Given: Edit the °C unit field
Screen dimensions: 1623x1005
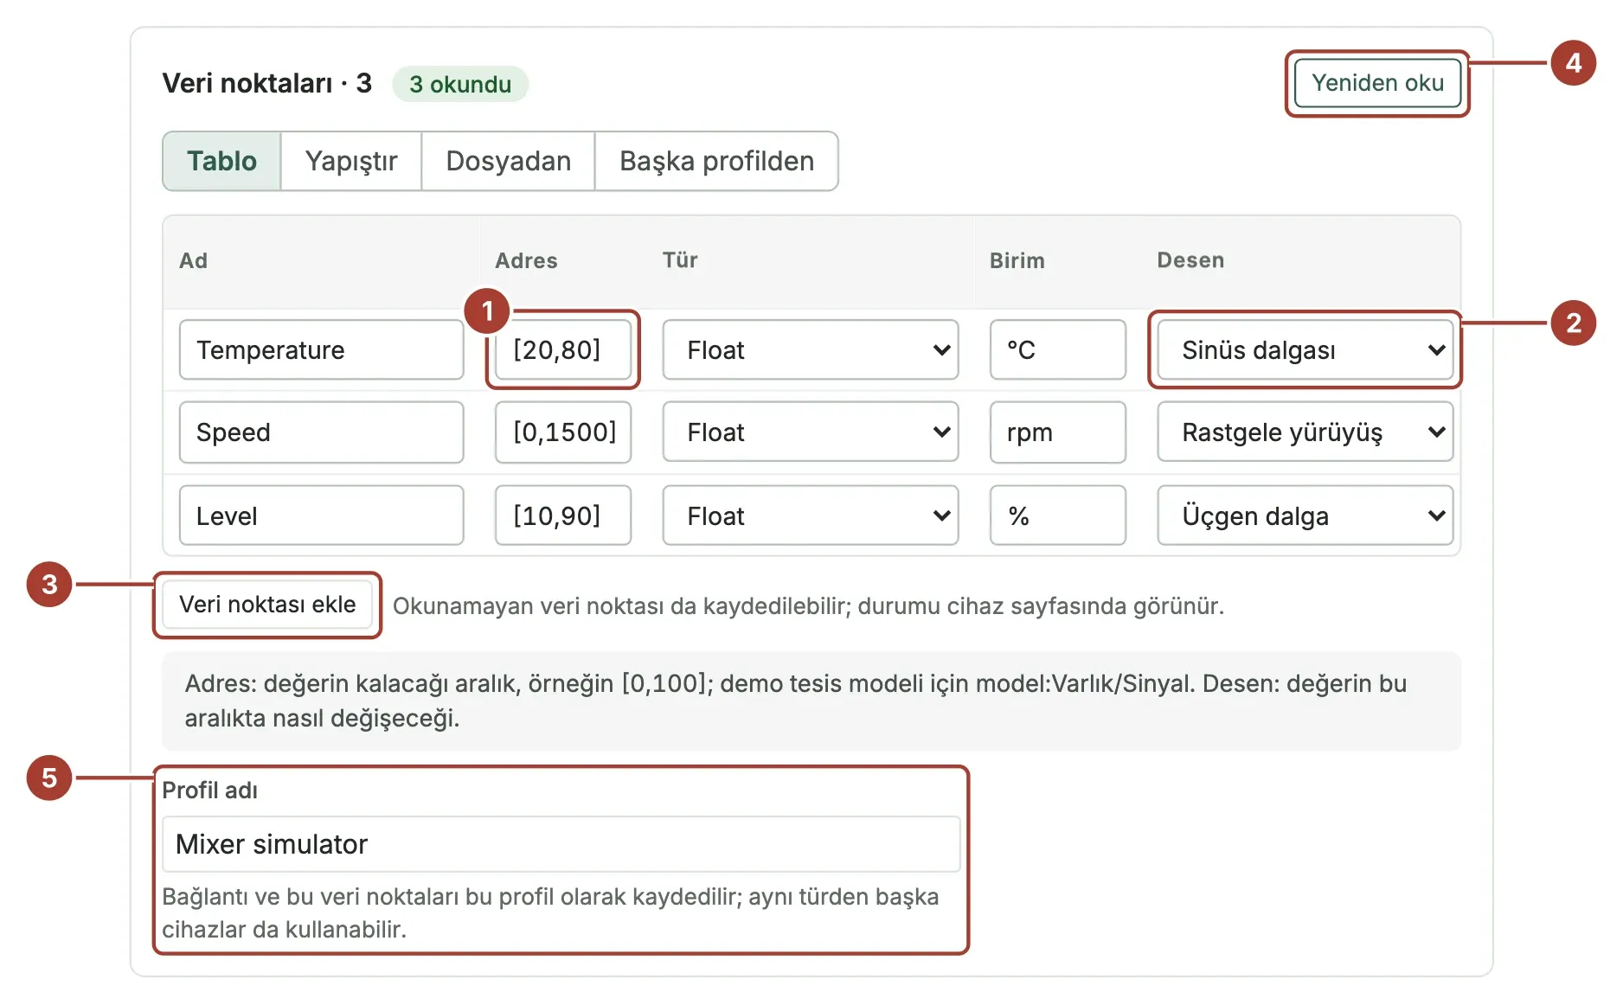Looking at the screenshot, I should pos(1058,349).
